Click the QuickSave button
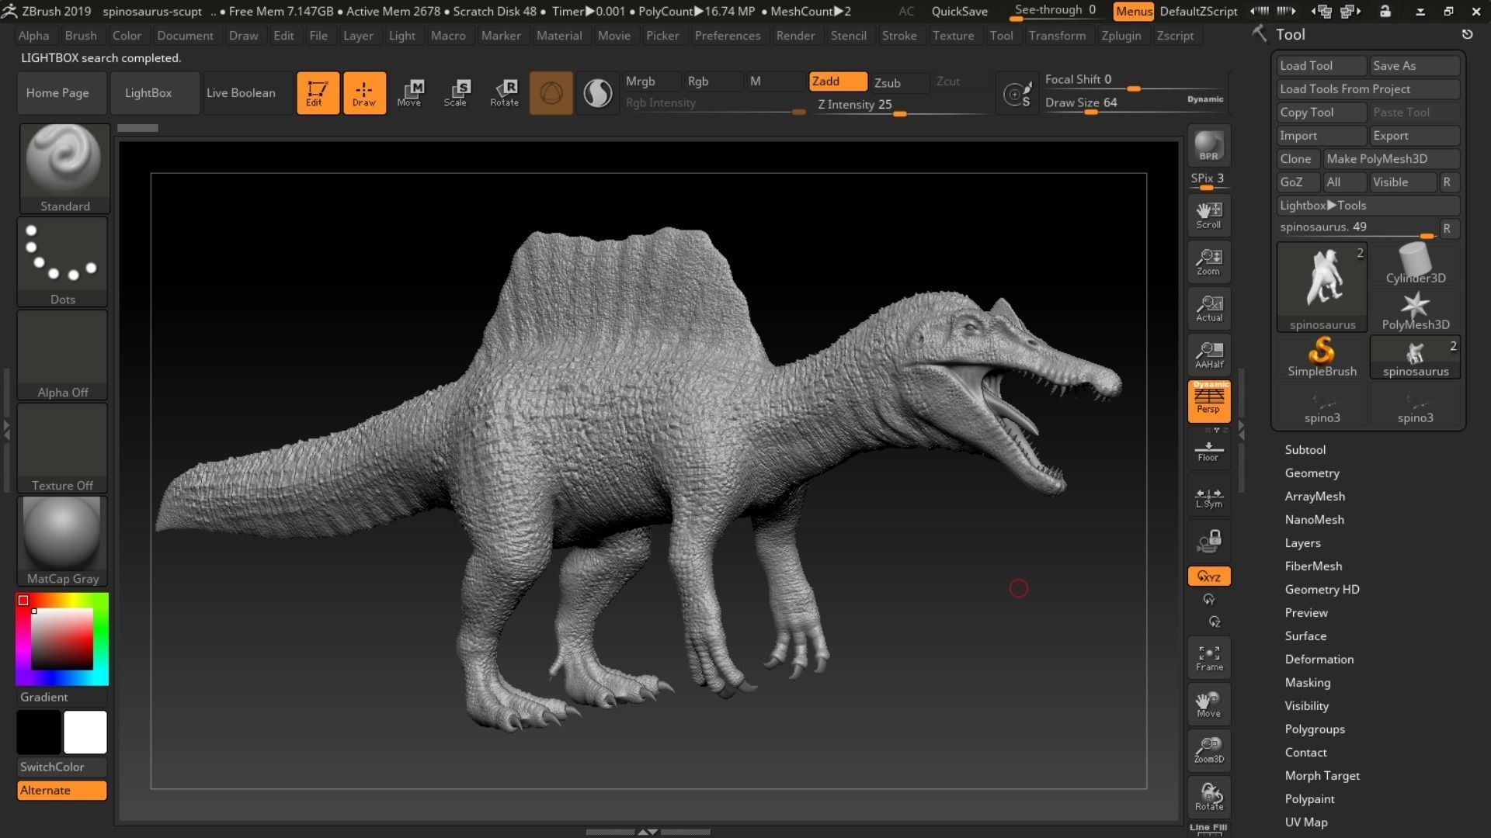This screenshot has width=1491, height=838. coord(960,12)
